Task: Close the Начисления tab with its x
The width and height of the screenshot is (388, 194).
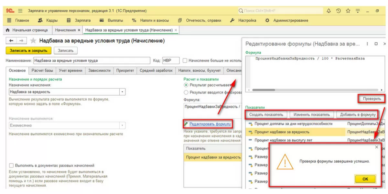Action: pyautogui.click(x=79, y=30)
